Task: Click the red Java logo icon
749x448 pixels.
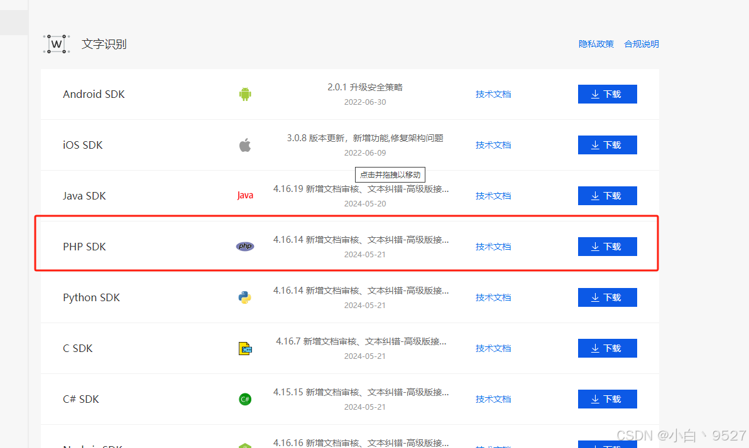Action: pyautogui.click(x=245, y=195)
